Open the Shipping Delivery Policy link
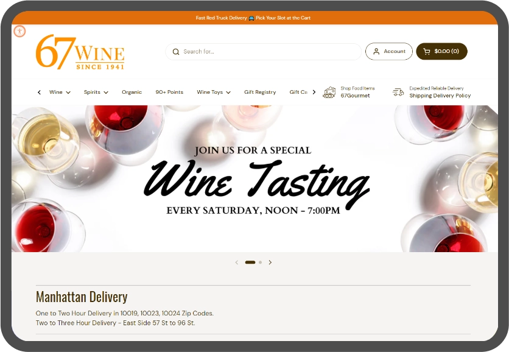 (440, 96)
